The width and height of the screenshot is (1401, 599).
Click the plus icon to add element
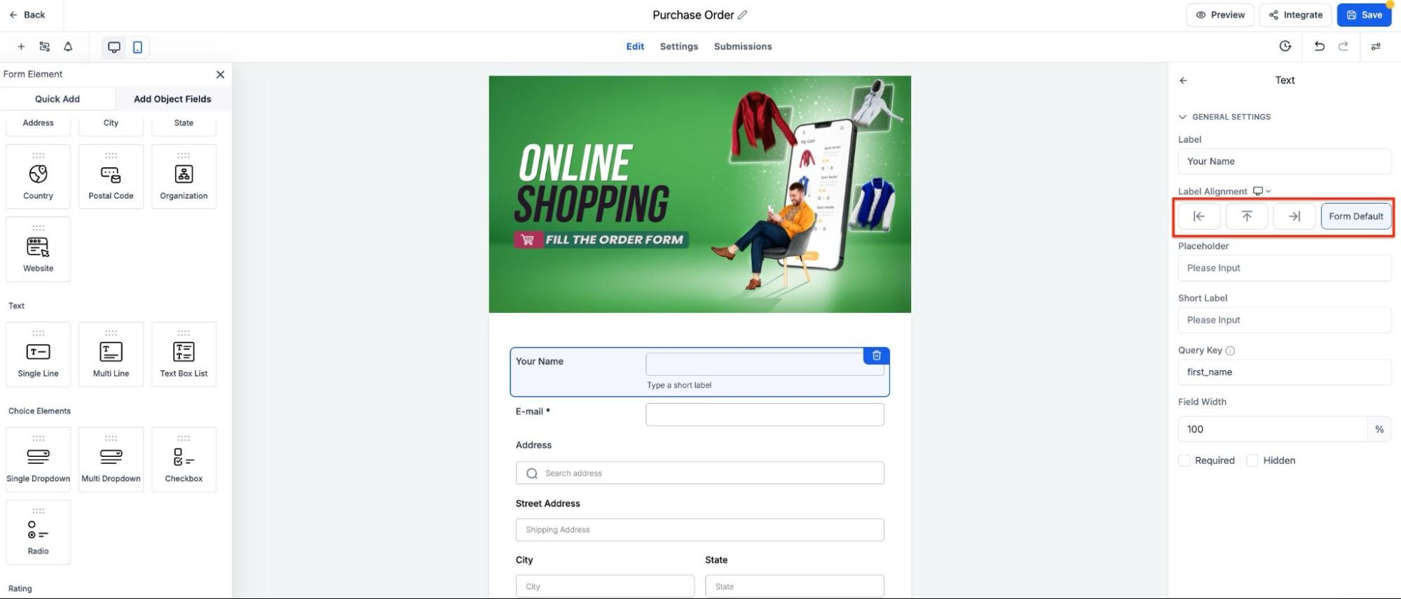click(x=21, y=47)
